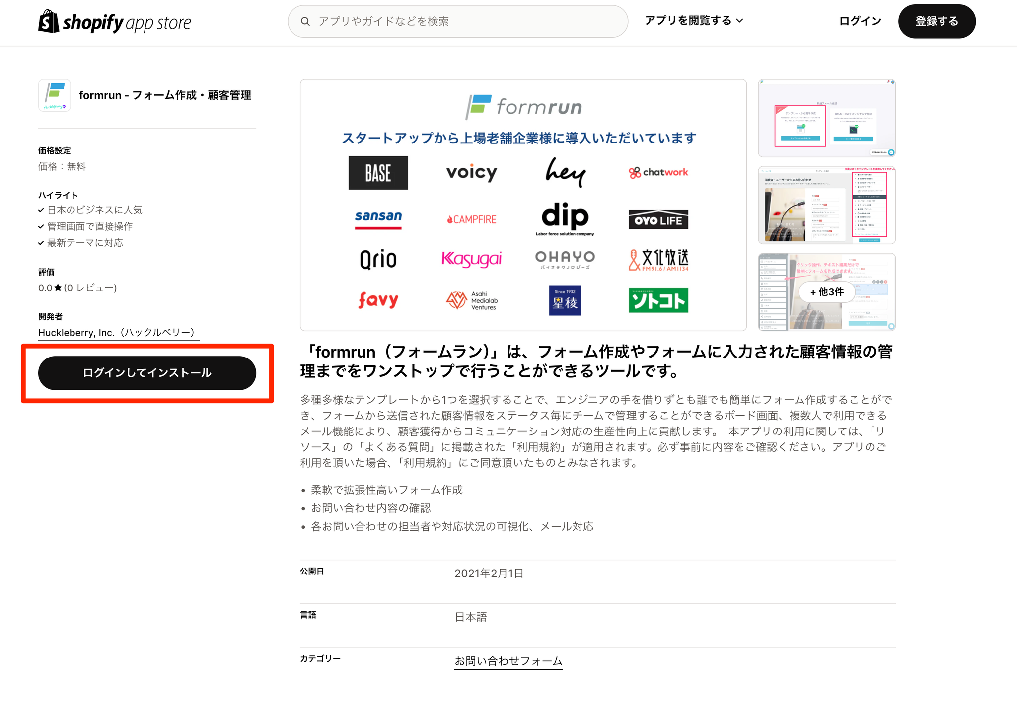1017x717 pixels.
Task: Open the Huckleberry, Inc. developer link
Action: click(118, 332)
